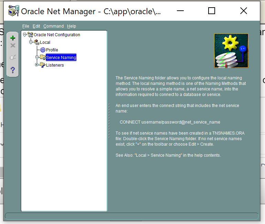Click the folder icon beside Listeners
The height and width of the screenshot is (224, 265).
point(42,65)
